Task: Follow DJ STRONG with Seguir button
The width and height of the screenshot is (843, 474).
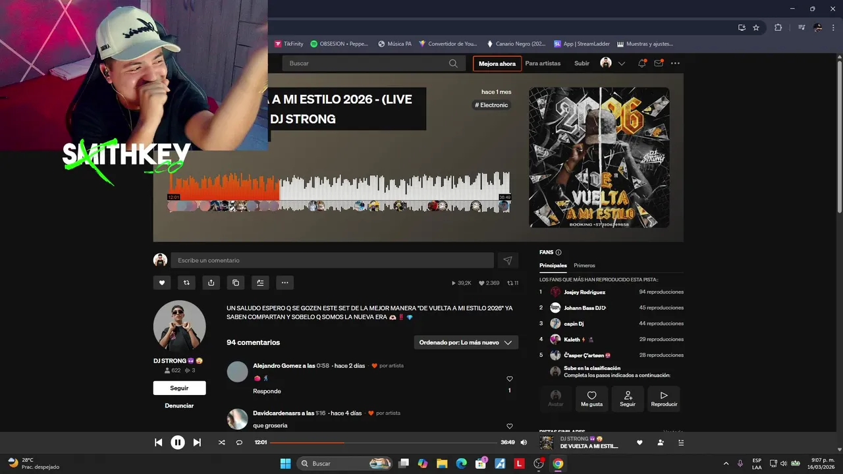Action: click(x=179, y=388)
